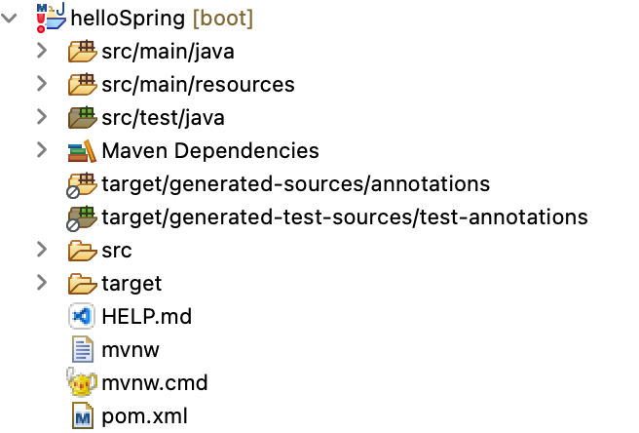Click the Maven Dependencies library icon

(x=82, y=151)
